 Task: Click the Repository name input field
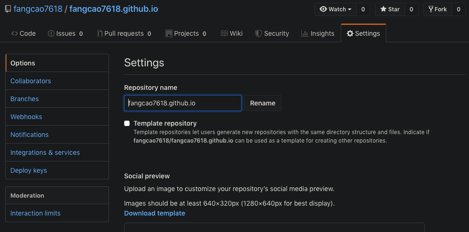[x=183, y=103]
